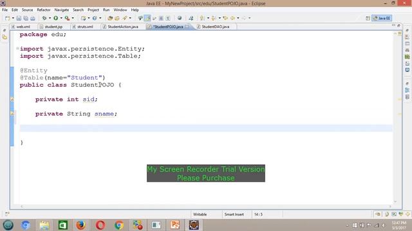This screenshot has height=231, width=412.
Task: Open Opera from the taskbar
Action: (x=100, y=225)
